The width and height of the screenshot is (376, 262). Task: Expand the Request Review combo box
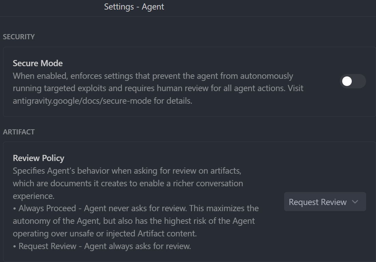[x=324, y=202]
